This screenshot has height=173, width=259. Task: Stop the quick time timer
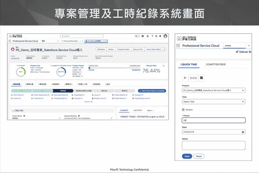201,78
